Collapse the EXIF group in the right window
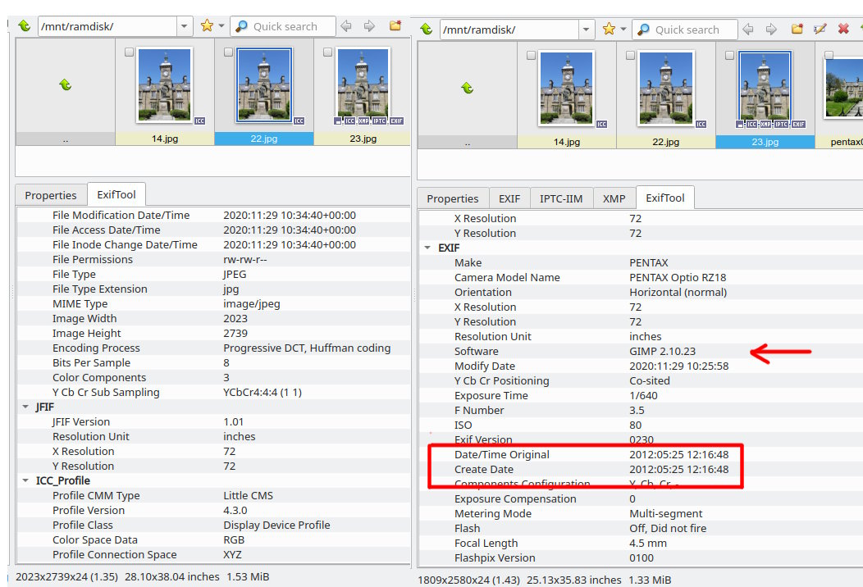The width and height of the screenshot is (863, 587). 427,248
